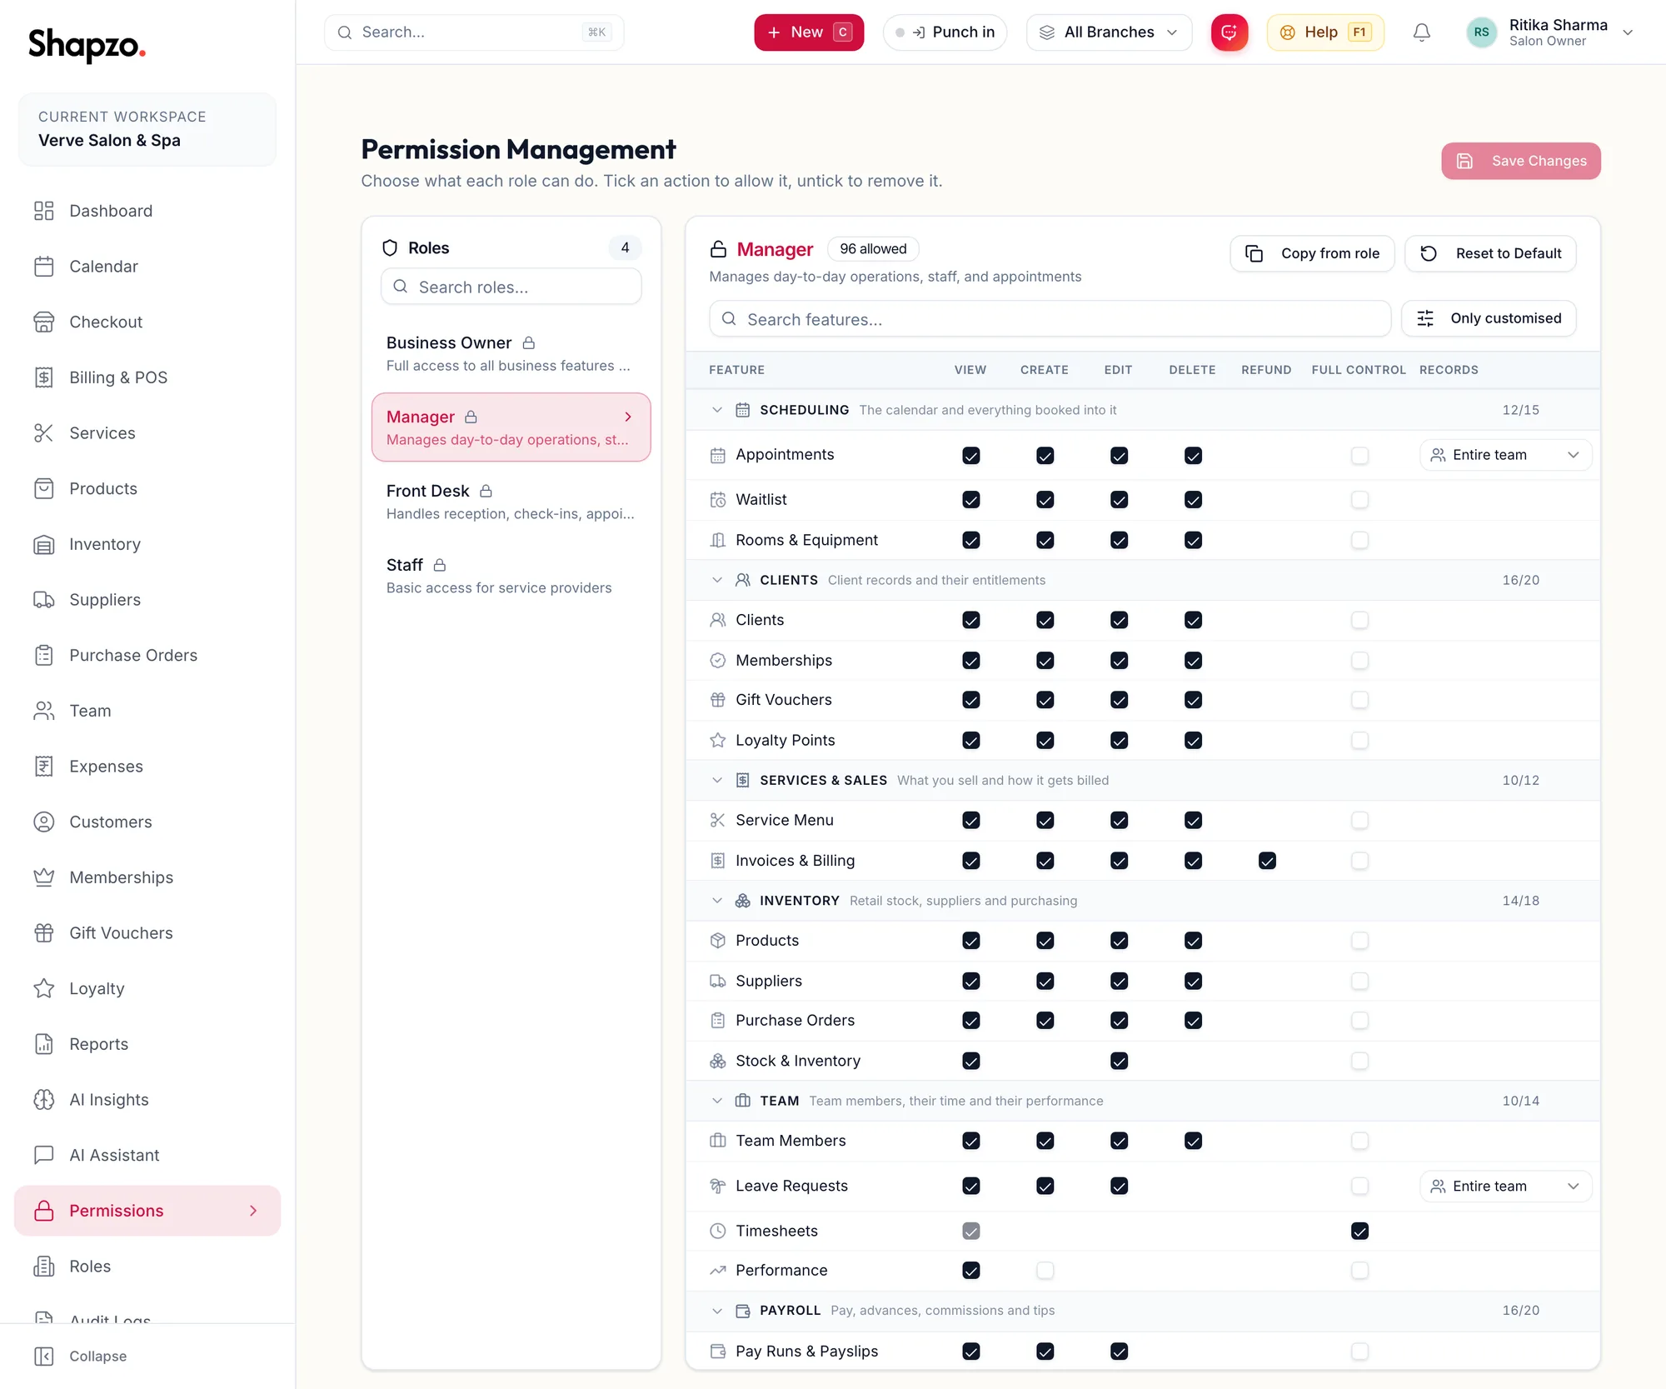Open the red chat assistant icon

click(x=1230, y=32)
